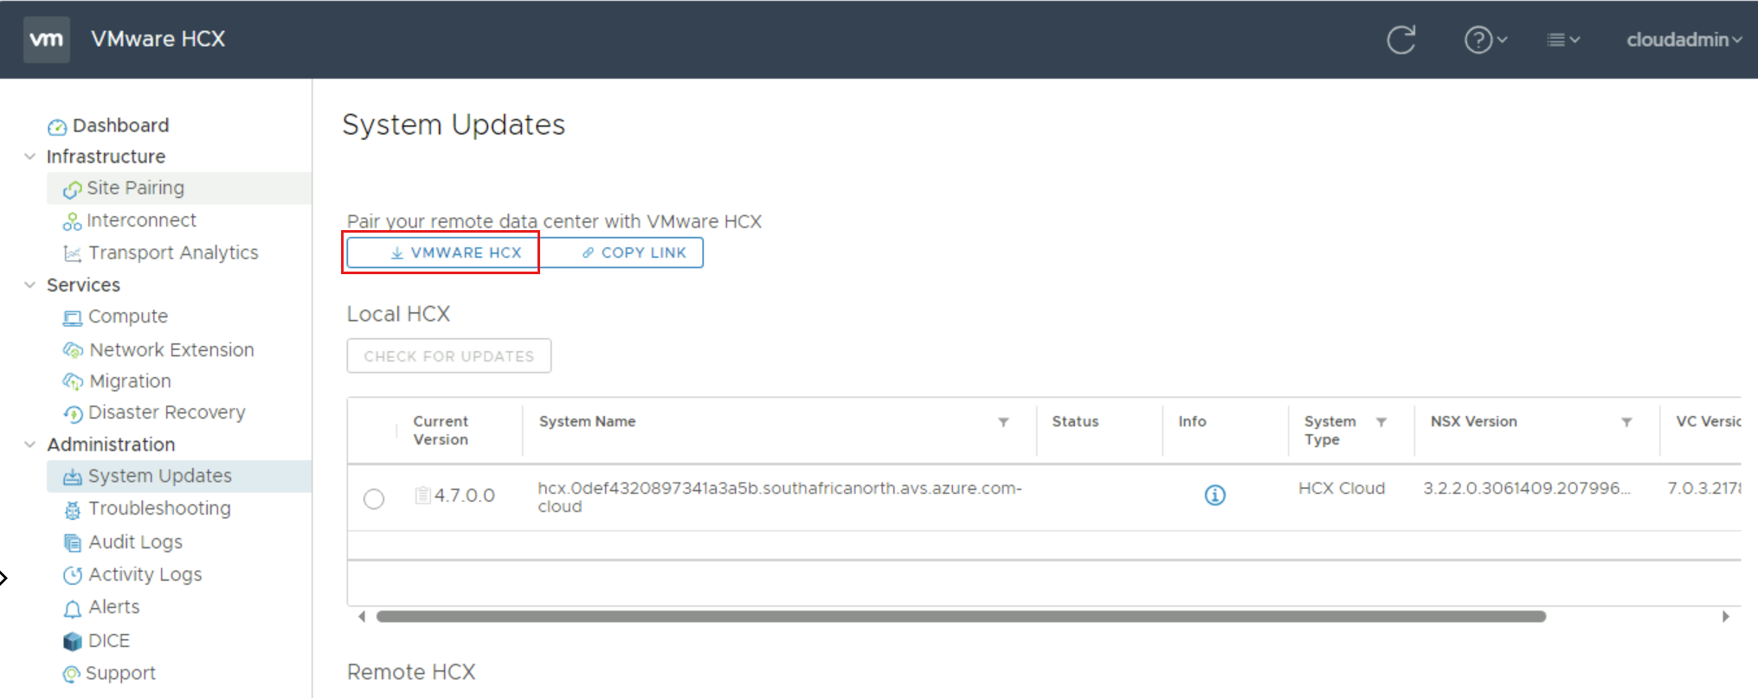This screenshot has height=698, width=1758.
Task: Open the Migration page
Action: pos(130,381)
